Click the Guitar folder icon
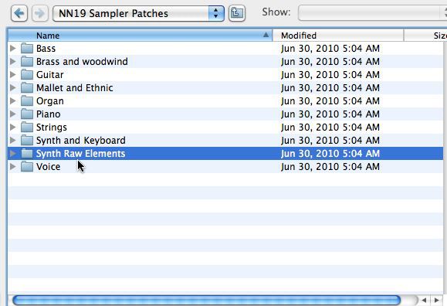 (27, 74)
